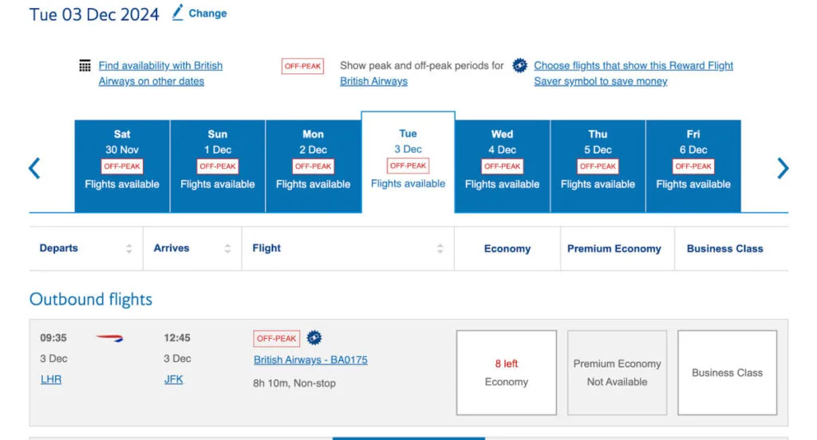Open the British Airways peak periods link

pyautogui.click(x=373, y=81)
